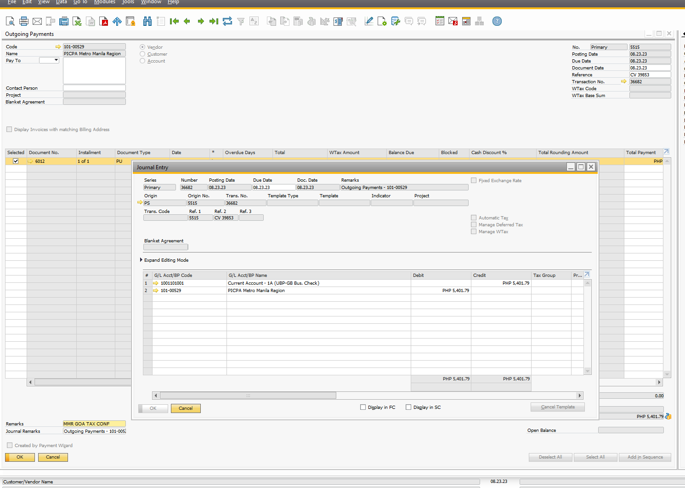Open Print Preview from the toolbar

10,21
